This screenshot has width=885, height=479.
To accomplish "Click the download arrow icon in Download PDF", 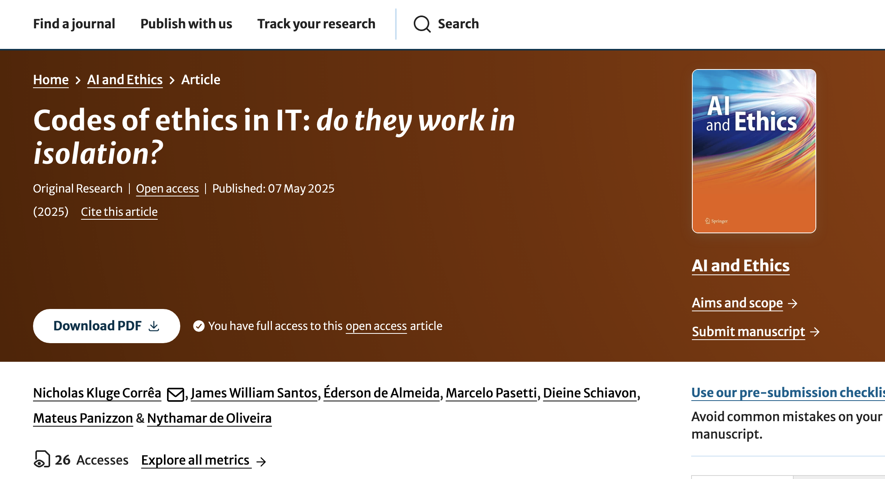I will coord(154,326).
